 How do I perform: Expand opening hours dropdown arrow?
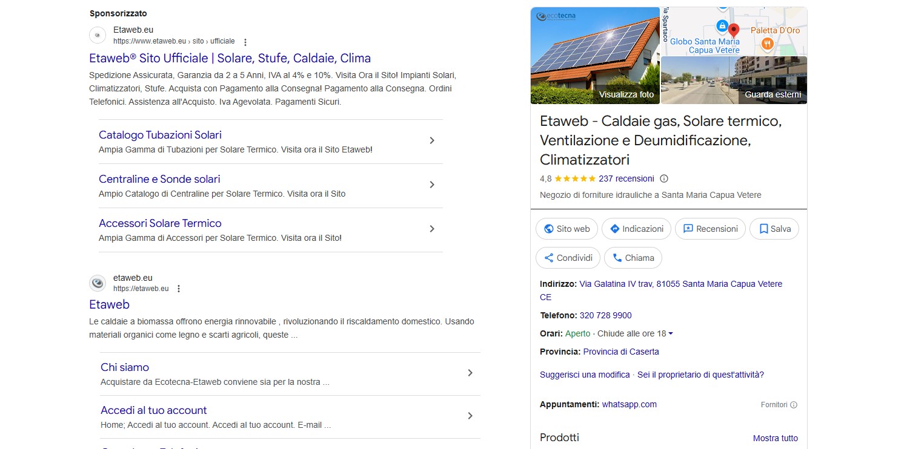click(x=671, y=333)
